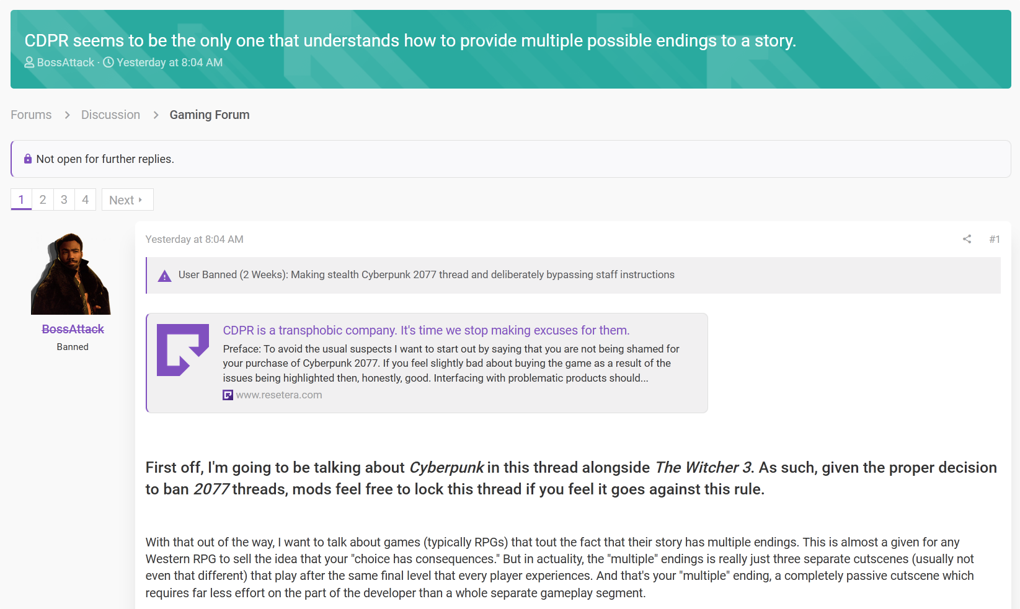Open BossAttack author link in thread header
This screenshot has height=609, width=1020.
tap(66, 63)
